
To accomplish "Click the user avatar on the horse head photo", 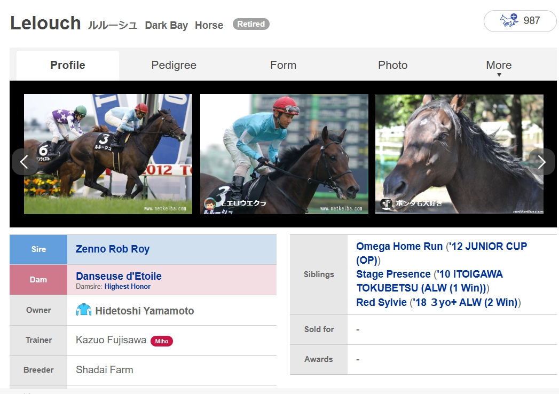I will 386,203.
